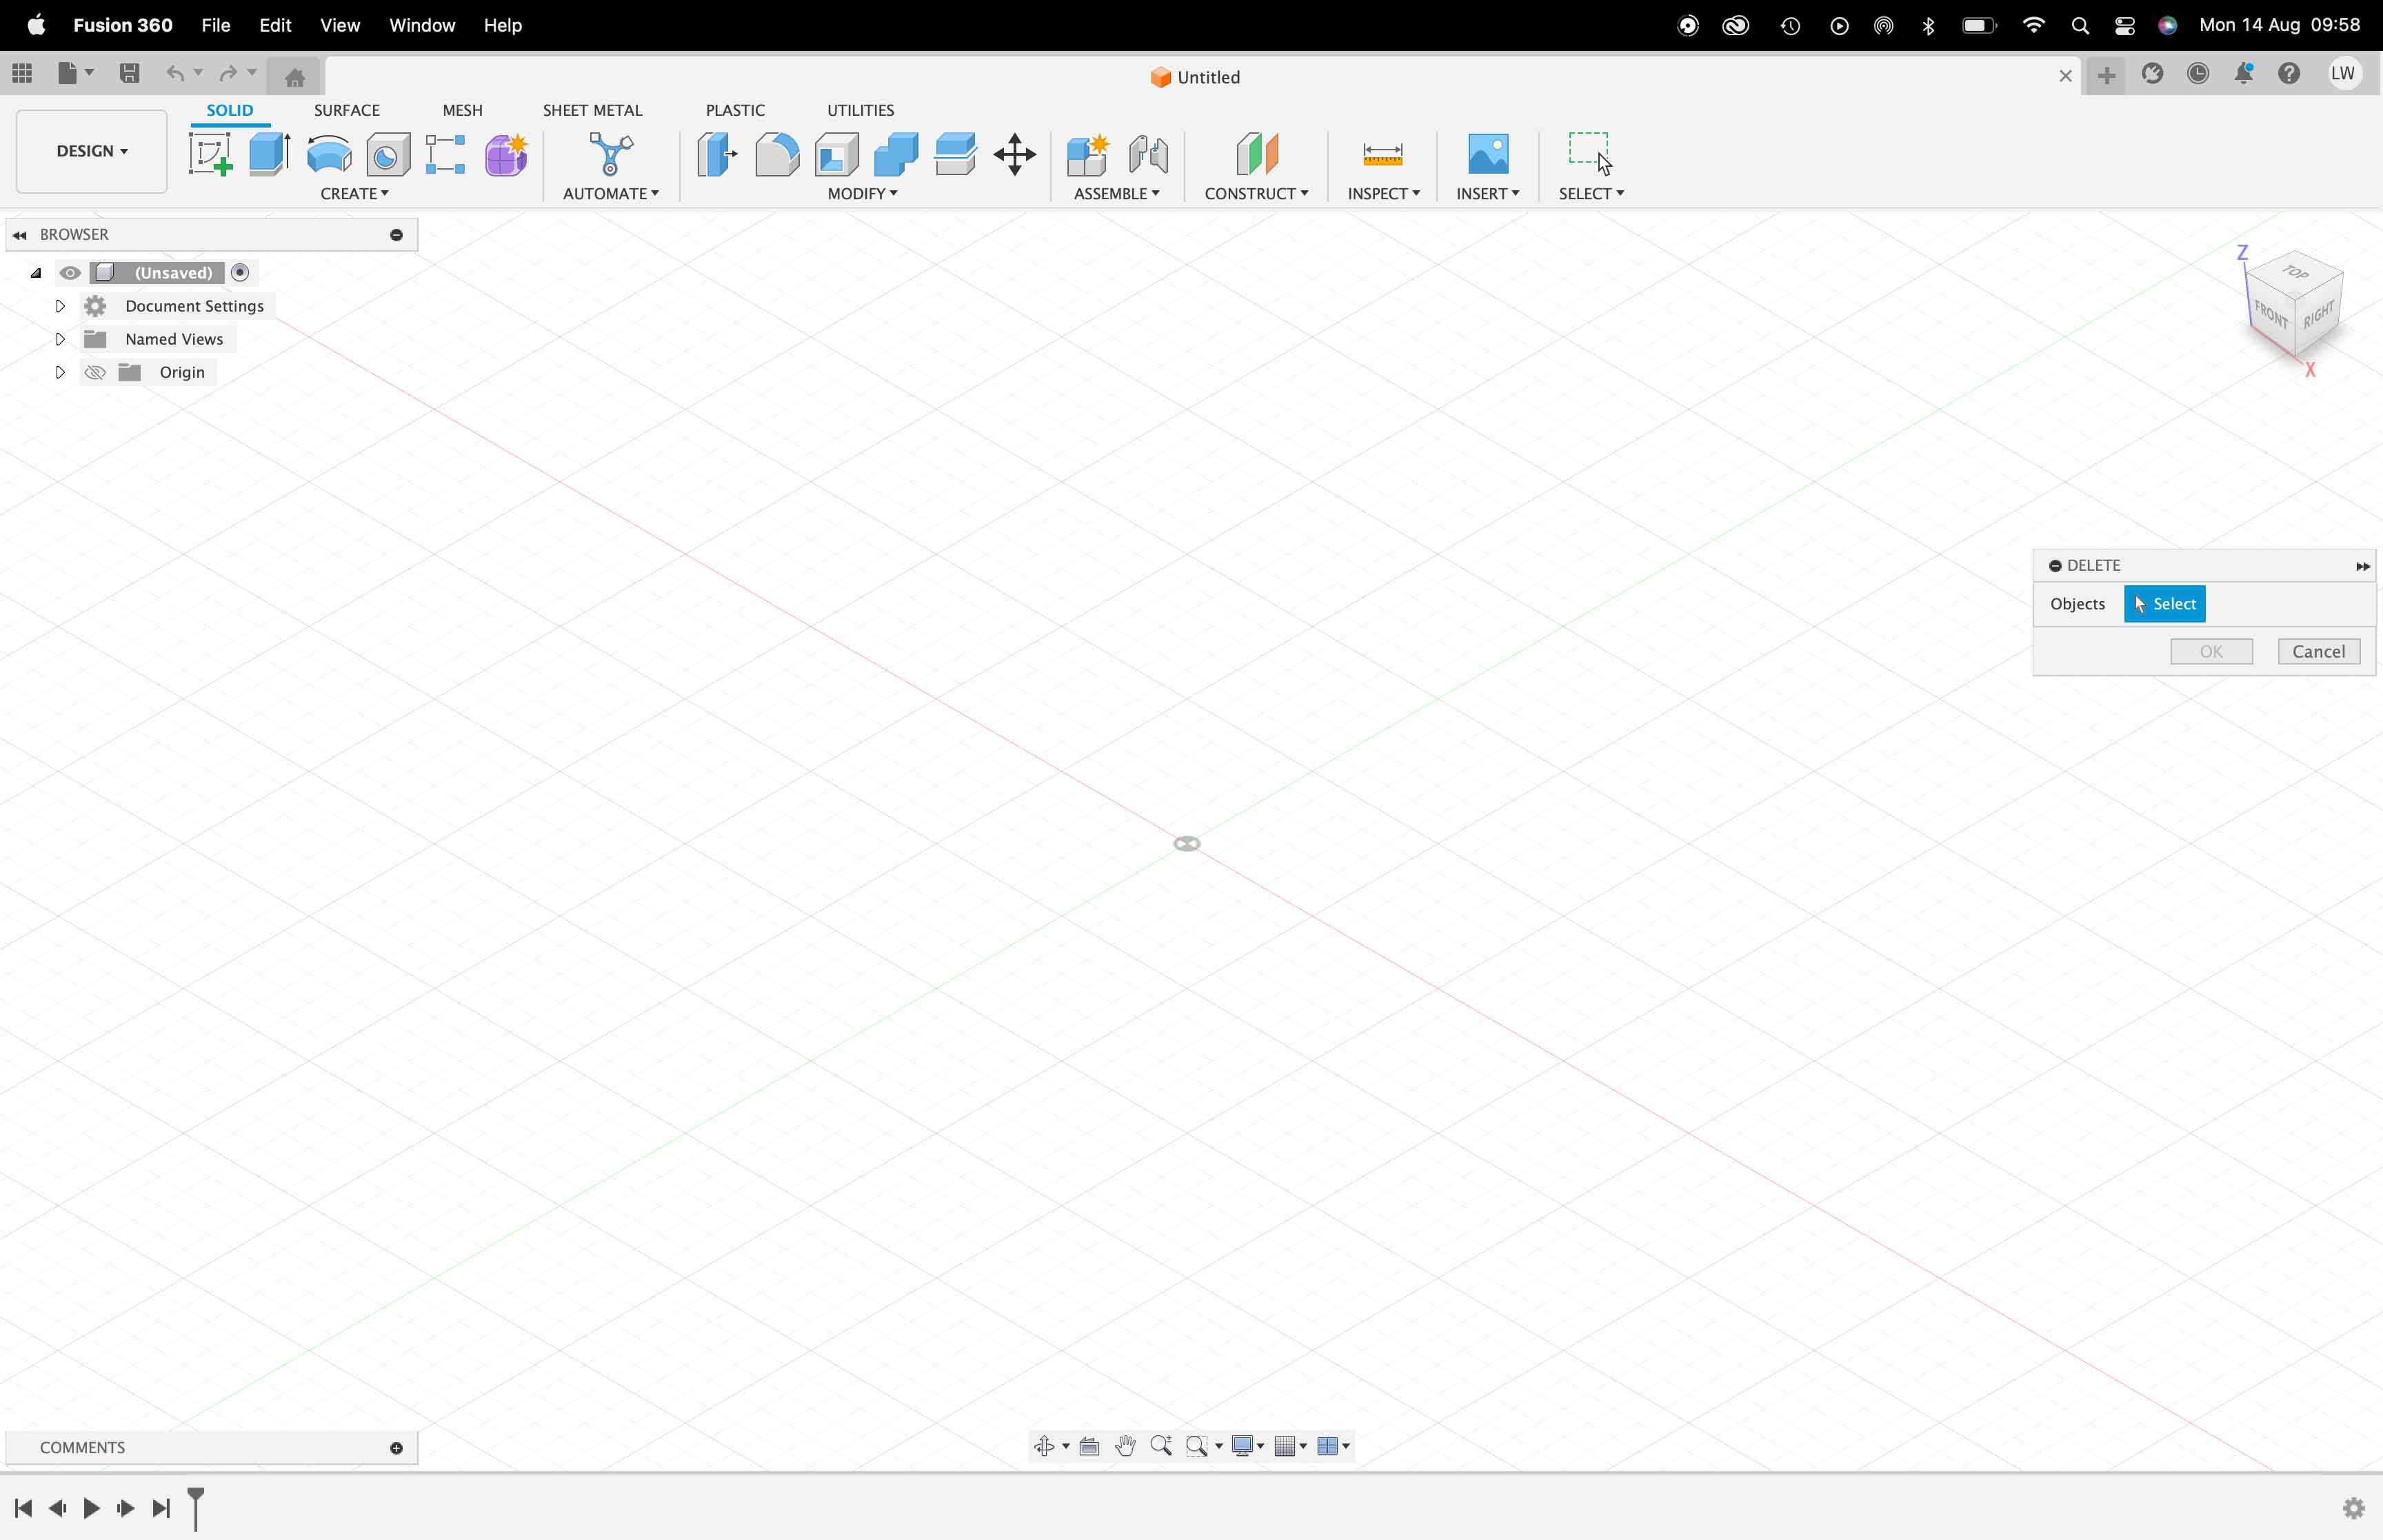Activate the Move/Copy tool
Viewport: 2383px width, 1540px height.
1014,154
